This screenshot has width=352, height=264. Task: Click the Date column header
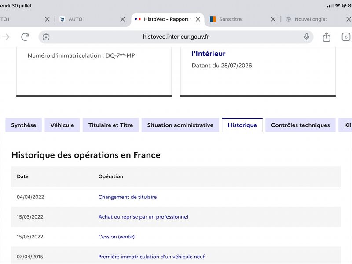point(23,176)
